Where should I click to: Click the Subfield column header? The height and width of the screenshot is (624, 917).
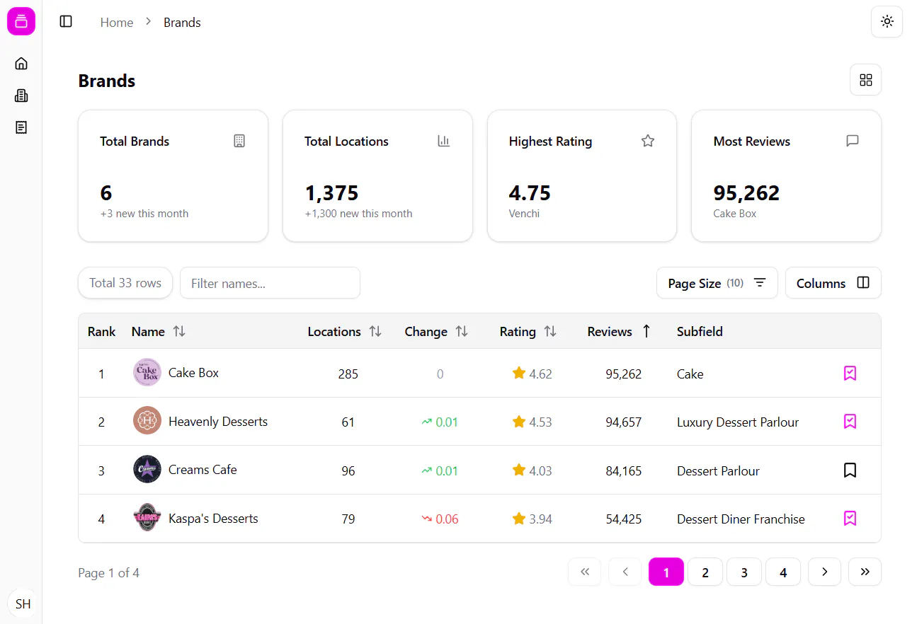pos(700,331)
